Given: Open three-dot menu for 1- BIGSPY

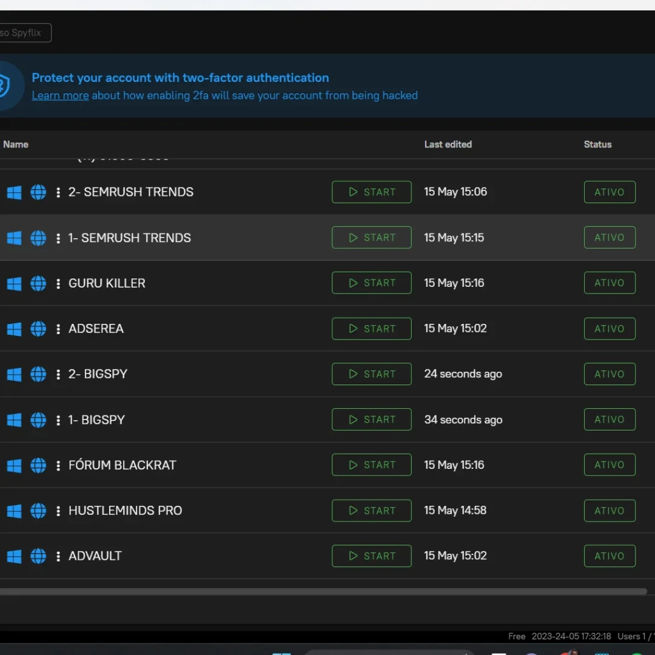Looking at the screenshot, I should (x=58, y=420).
